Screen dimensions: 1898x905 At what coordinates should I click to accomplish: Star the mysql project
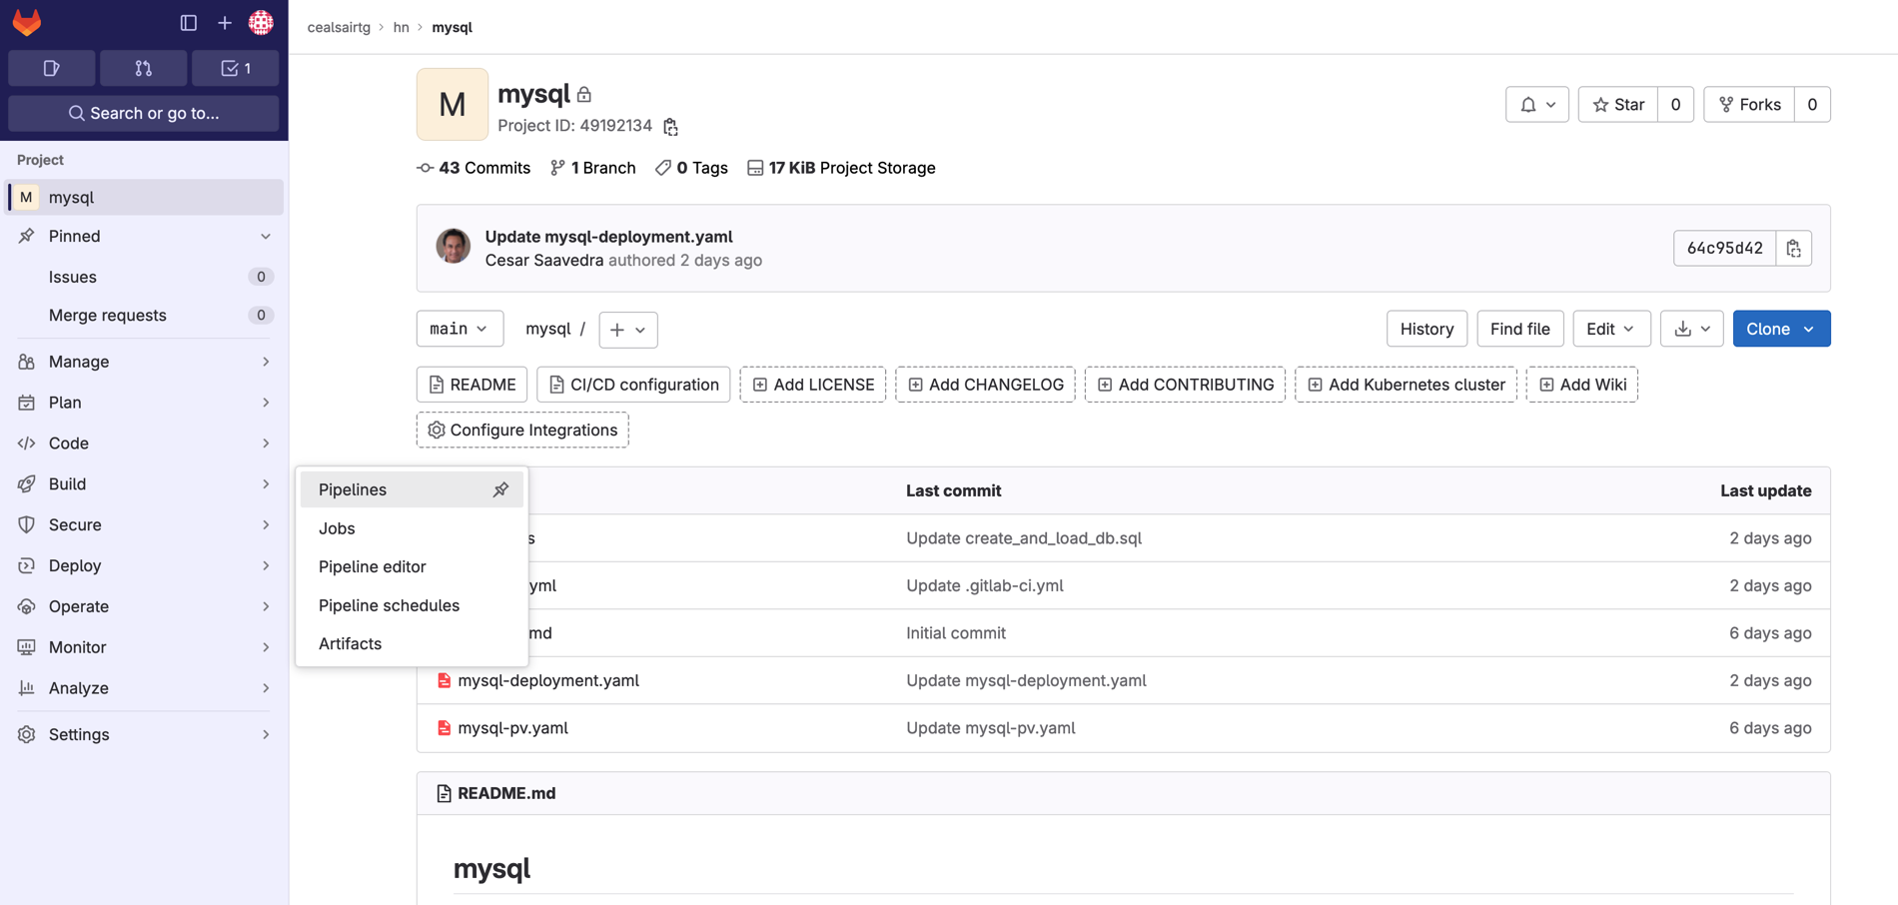(1617, 104)
